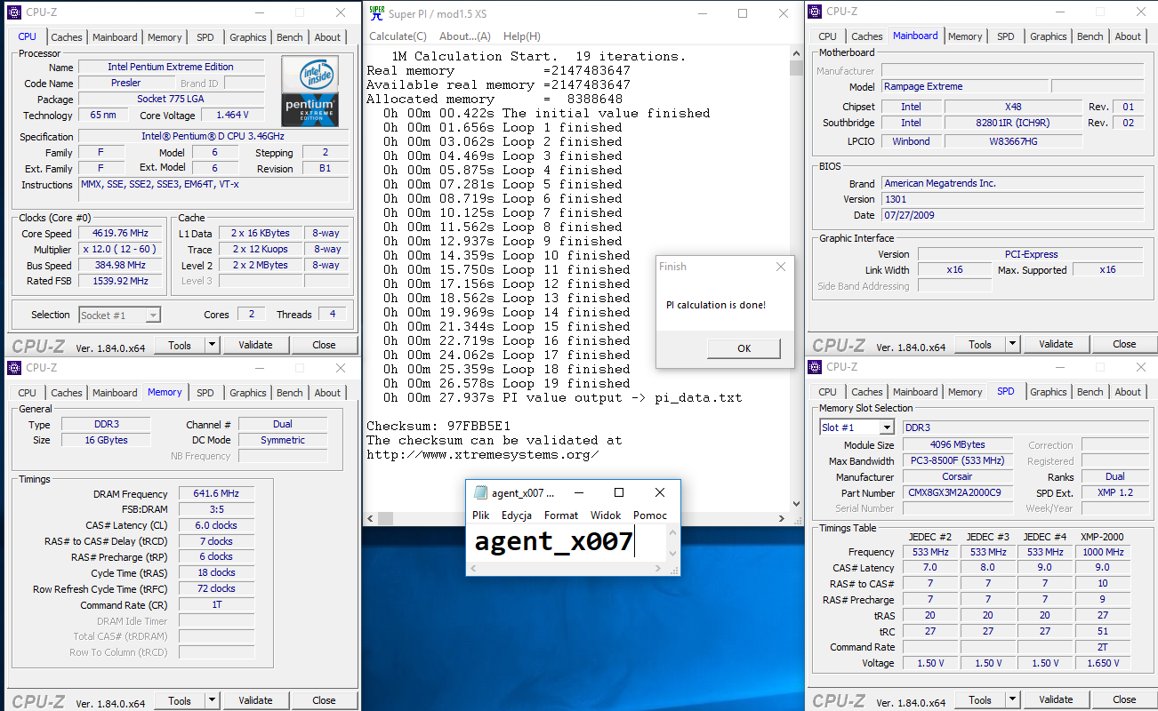Expand the Slot #1 memory slot dropdown
1158x711 pixels.
pyautogui.click(x=885, y=427)
